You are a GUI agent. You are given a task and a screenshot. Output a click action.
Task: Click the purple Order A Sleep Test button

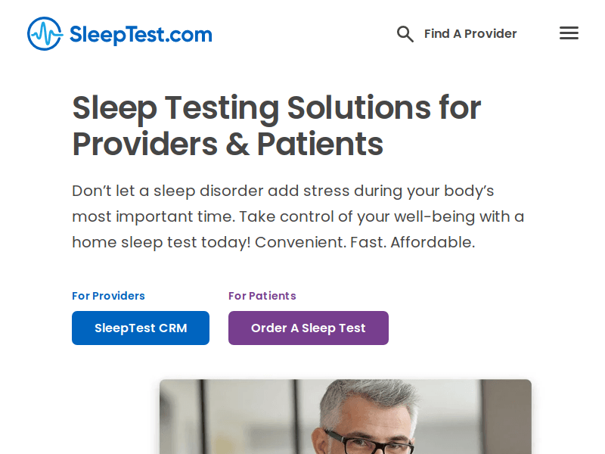pos(308,328)
